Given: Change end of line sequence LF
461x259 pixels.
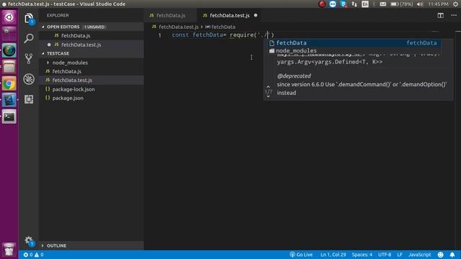Looking at the screenshot, I should pos(400,255).
